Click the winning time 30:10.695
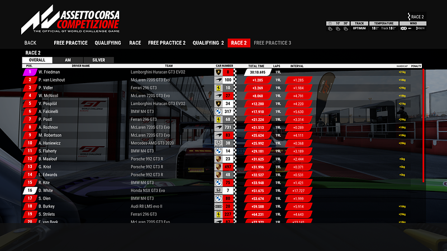Image resolution: width=447 pixels, height=251 pixels. point(258,73)
